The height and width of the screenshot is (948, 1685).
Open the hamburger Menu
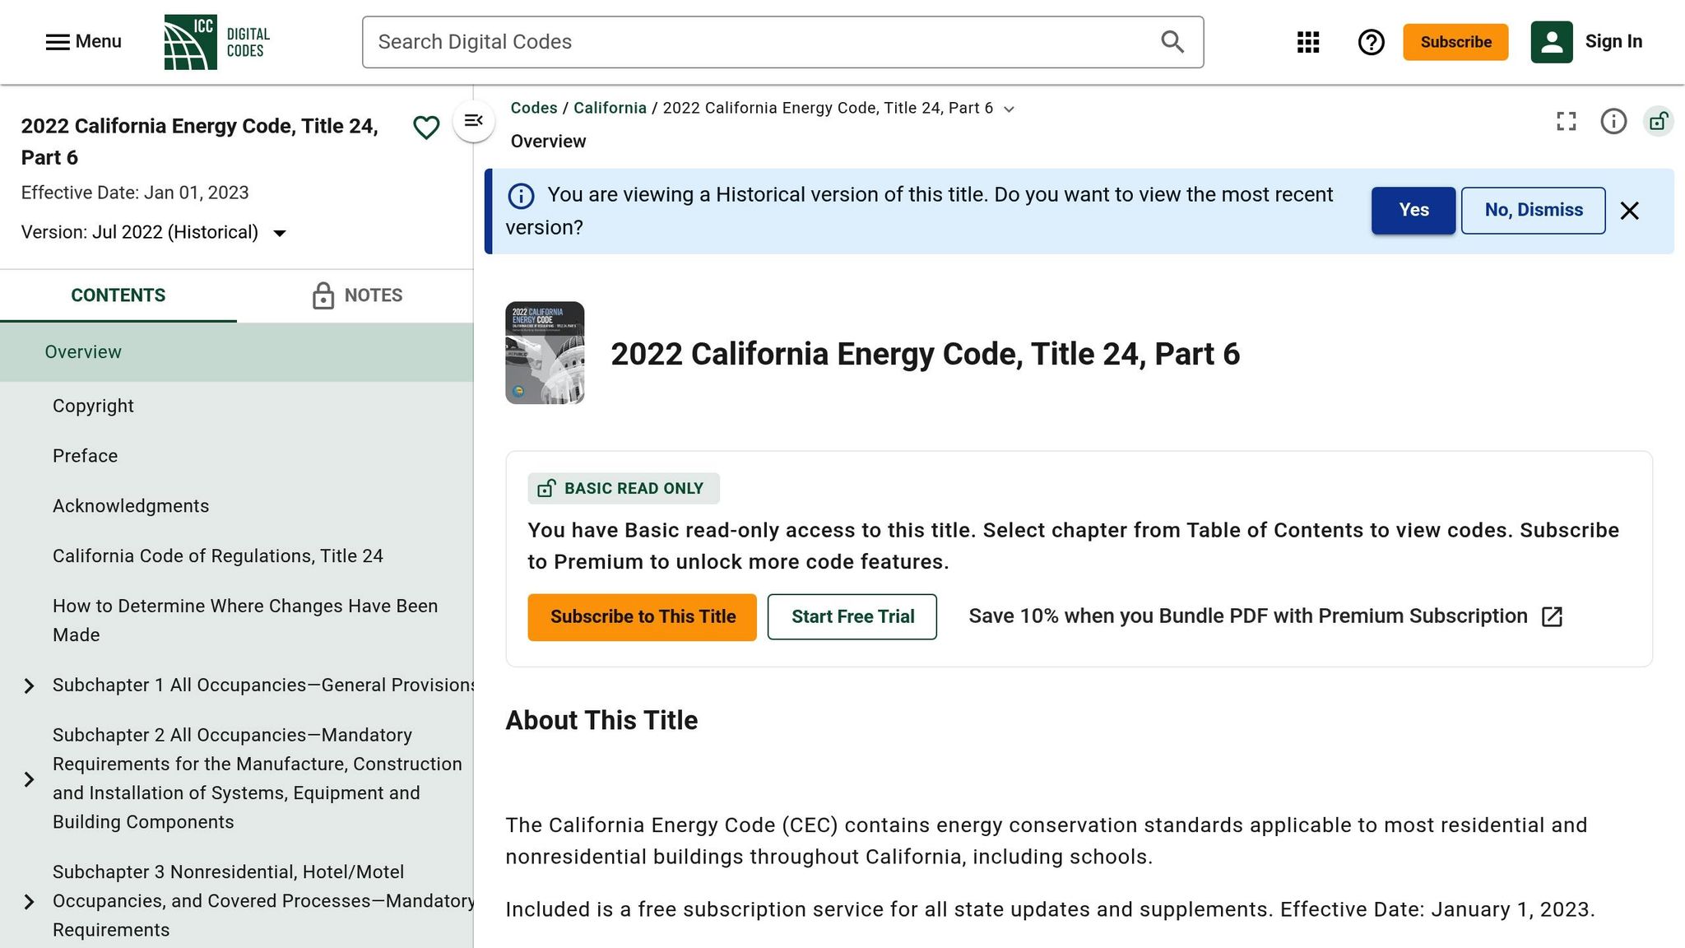(83, 42)
